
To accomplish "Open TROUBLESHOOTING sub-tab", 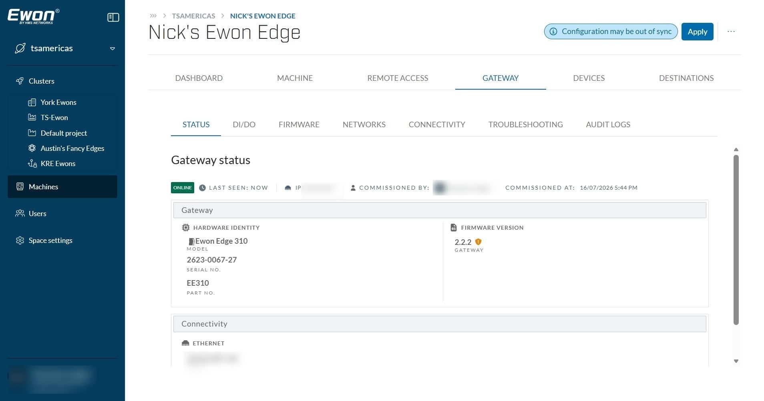I will 525,124.
